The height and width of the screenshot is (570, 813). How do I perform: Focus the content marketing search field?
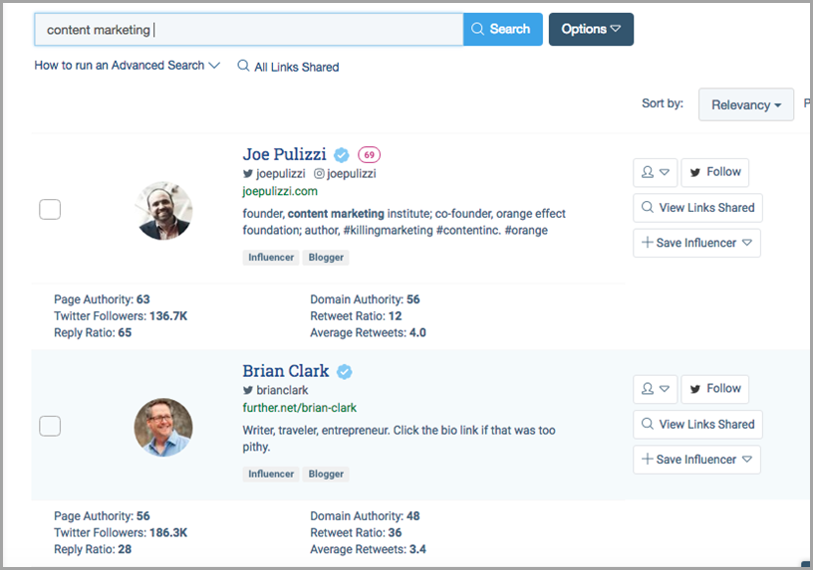pos(249,30)
